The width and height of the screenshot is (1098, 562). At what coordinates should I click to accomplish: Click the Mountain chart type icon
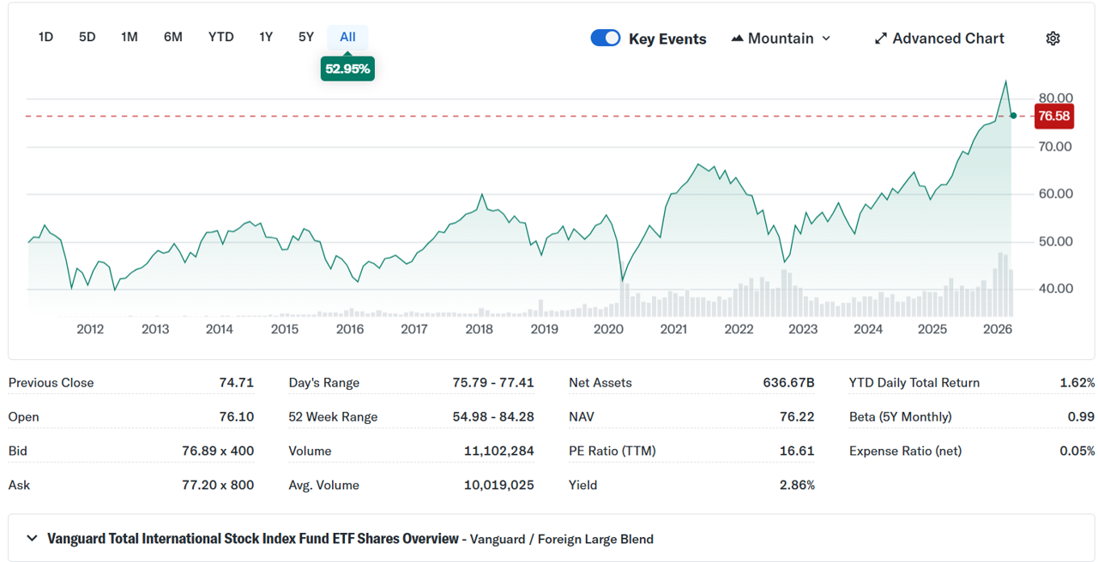(x=737, y=39)
